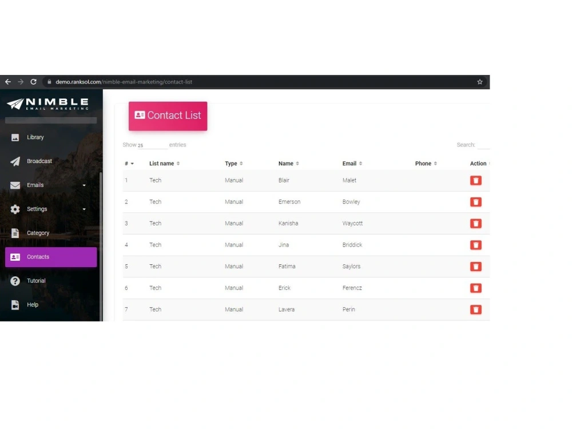The image size is (572, 429).
Task: Delete contact Jina with trash icon
Action: coord(476,245)
